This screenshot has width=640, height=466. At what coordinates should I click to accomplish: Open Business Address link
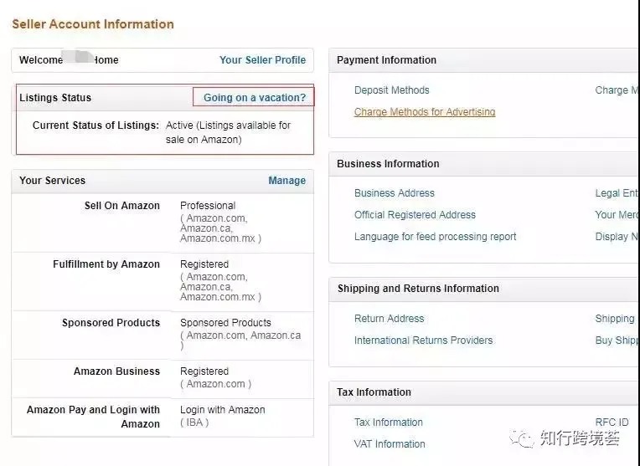[395, 192]
